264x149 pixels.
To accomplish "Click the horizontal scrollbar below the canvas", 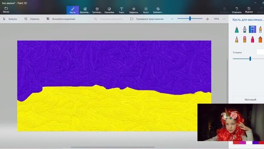I will click(113, 147).
